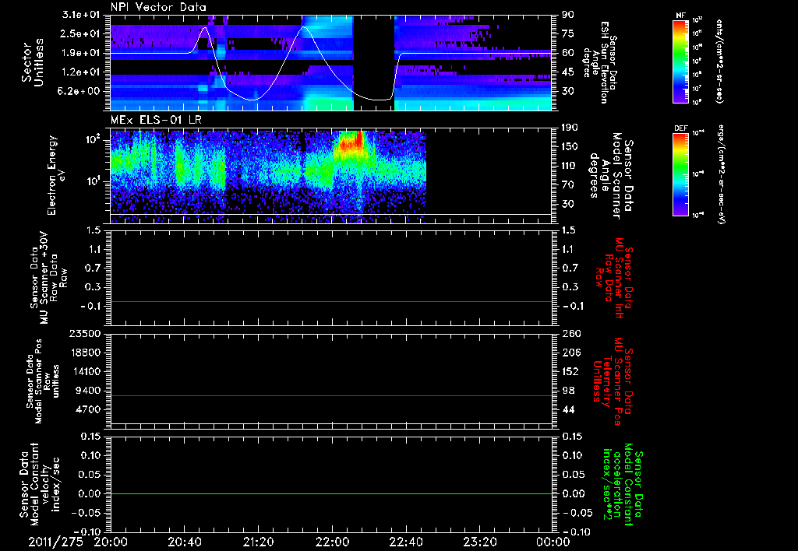Screen dimensions: 798x551
Task: Click the red "MU Scanner Pos Telemetry" axis title
Action: click(613, 381)
